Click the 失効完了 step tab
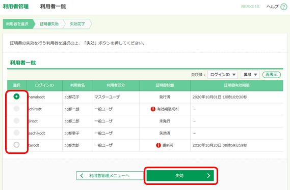Image resolution: width=290 pixels, height=190 pixels. click(77, 24)
